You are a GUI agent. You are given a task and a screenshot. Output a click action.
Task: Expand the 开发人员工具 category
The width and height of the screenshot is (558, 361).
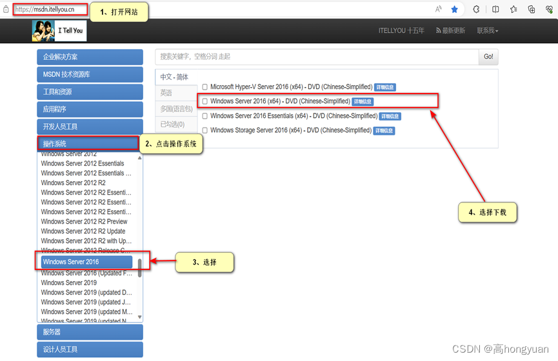coord(90,126)
